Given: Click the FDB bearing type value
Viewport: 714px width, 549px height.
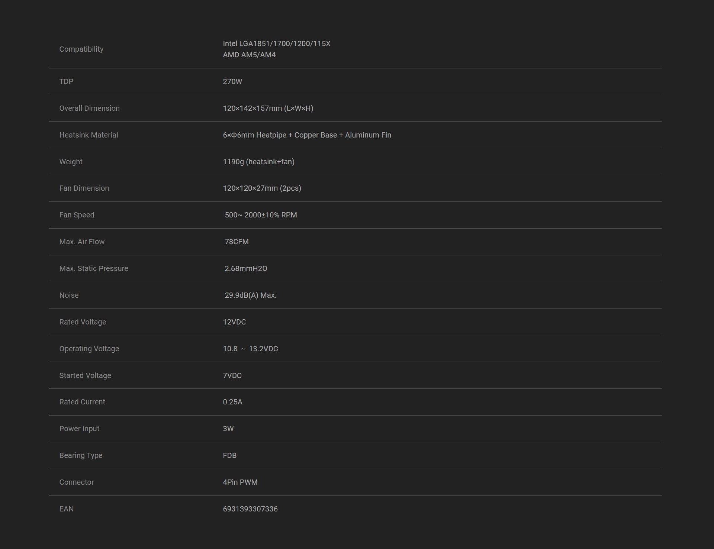Looking at the screenshot, I should (x=229, y=455).
